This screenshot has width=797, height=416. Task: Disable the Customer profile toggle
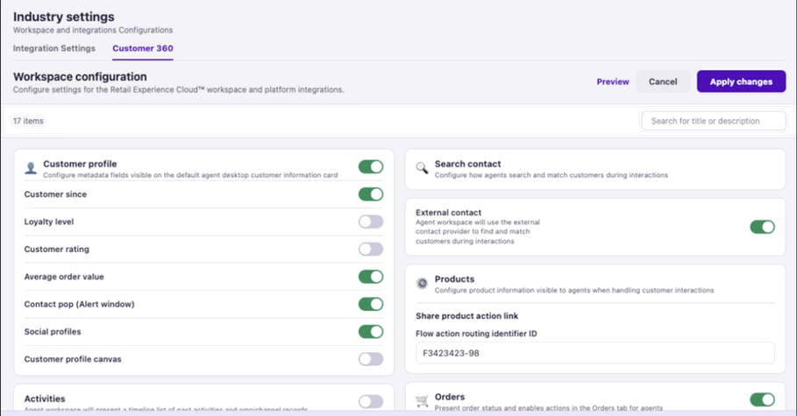[371, 166]
